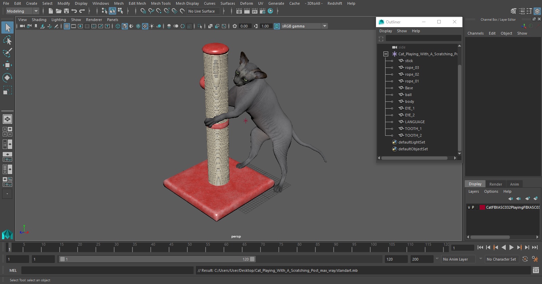The height and width of the screenshot is (284, 542).
Task: Toggle Snap to points
Action: 159,11
